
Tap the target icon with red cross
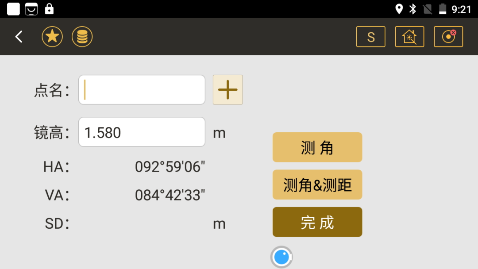click(448, 37)
